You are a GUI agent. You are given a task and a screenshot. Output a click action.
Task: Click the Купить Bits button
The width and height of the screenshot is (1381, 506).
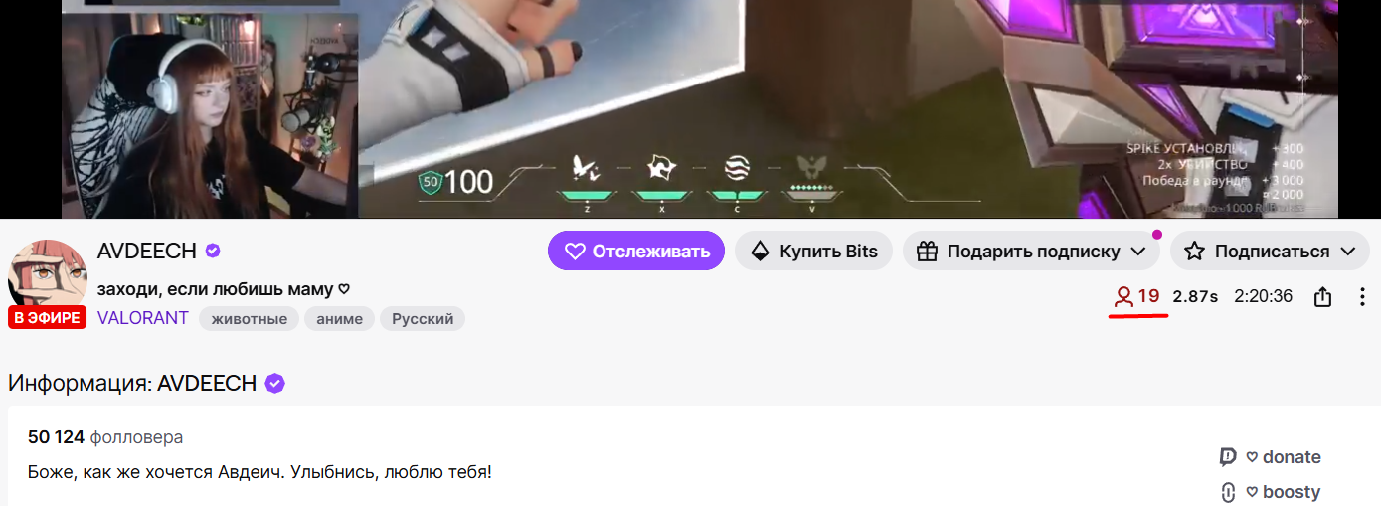pos(813,252)
